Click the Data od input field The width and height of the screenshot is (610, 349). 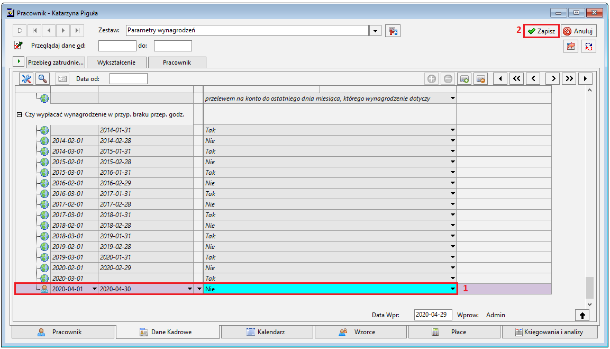point(129,79)
